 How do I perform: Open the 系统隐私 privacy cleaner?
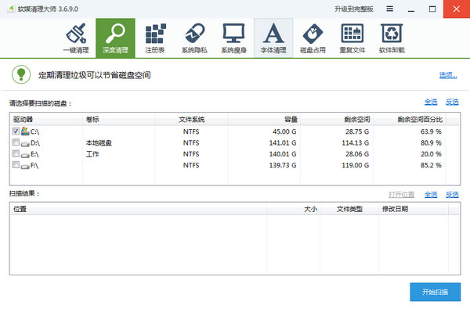tap(194, 38)
